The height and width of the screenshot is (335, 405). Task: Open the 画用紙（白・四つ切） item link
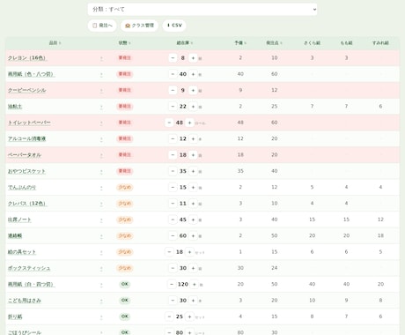click(32, 284)
